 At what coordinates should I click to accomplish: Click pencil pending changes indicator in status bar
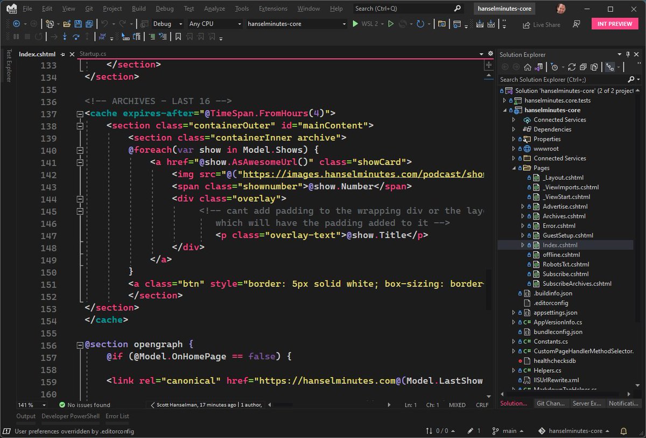click(x=474, y=431)
